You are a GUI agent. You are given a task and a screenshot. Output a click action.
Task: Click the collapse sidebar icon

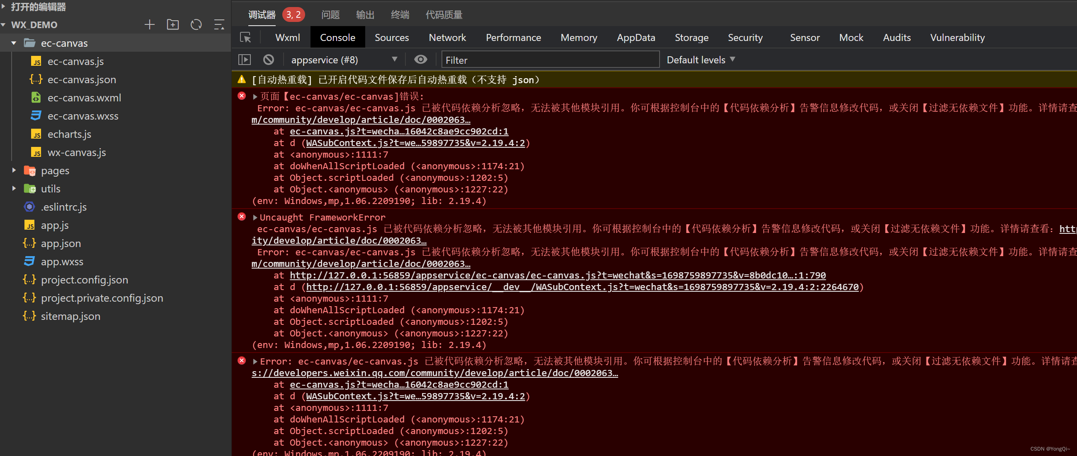click(x=218, y=25)
